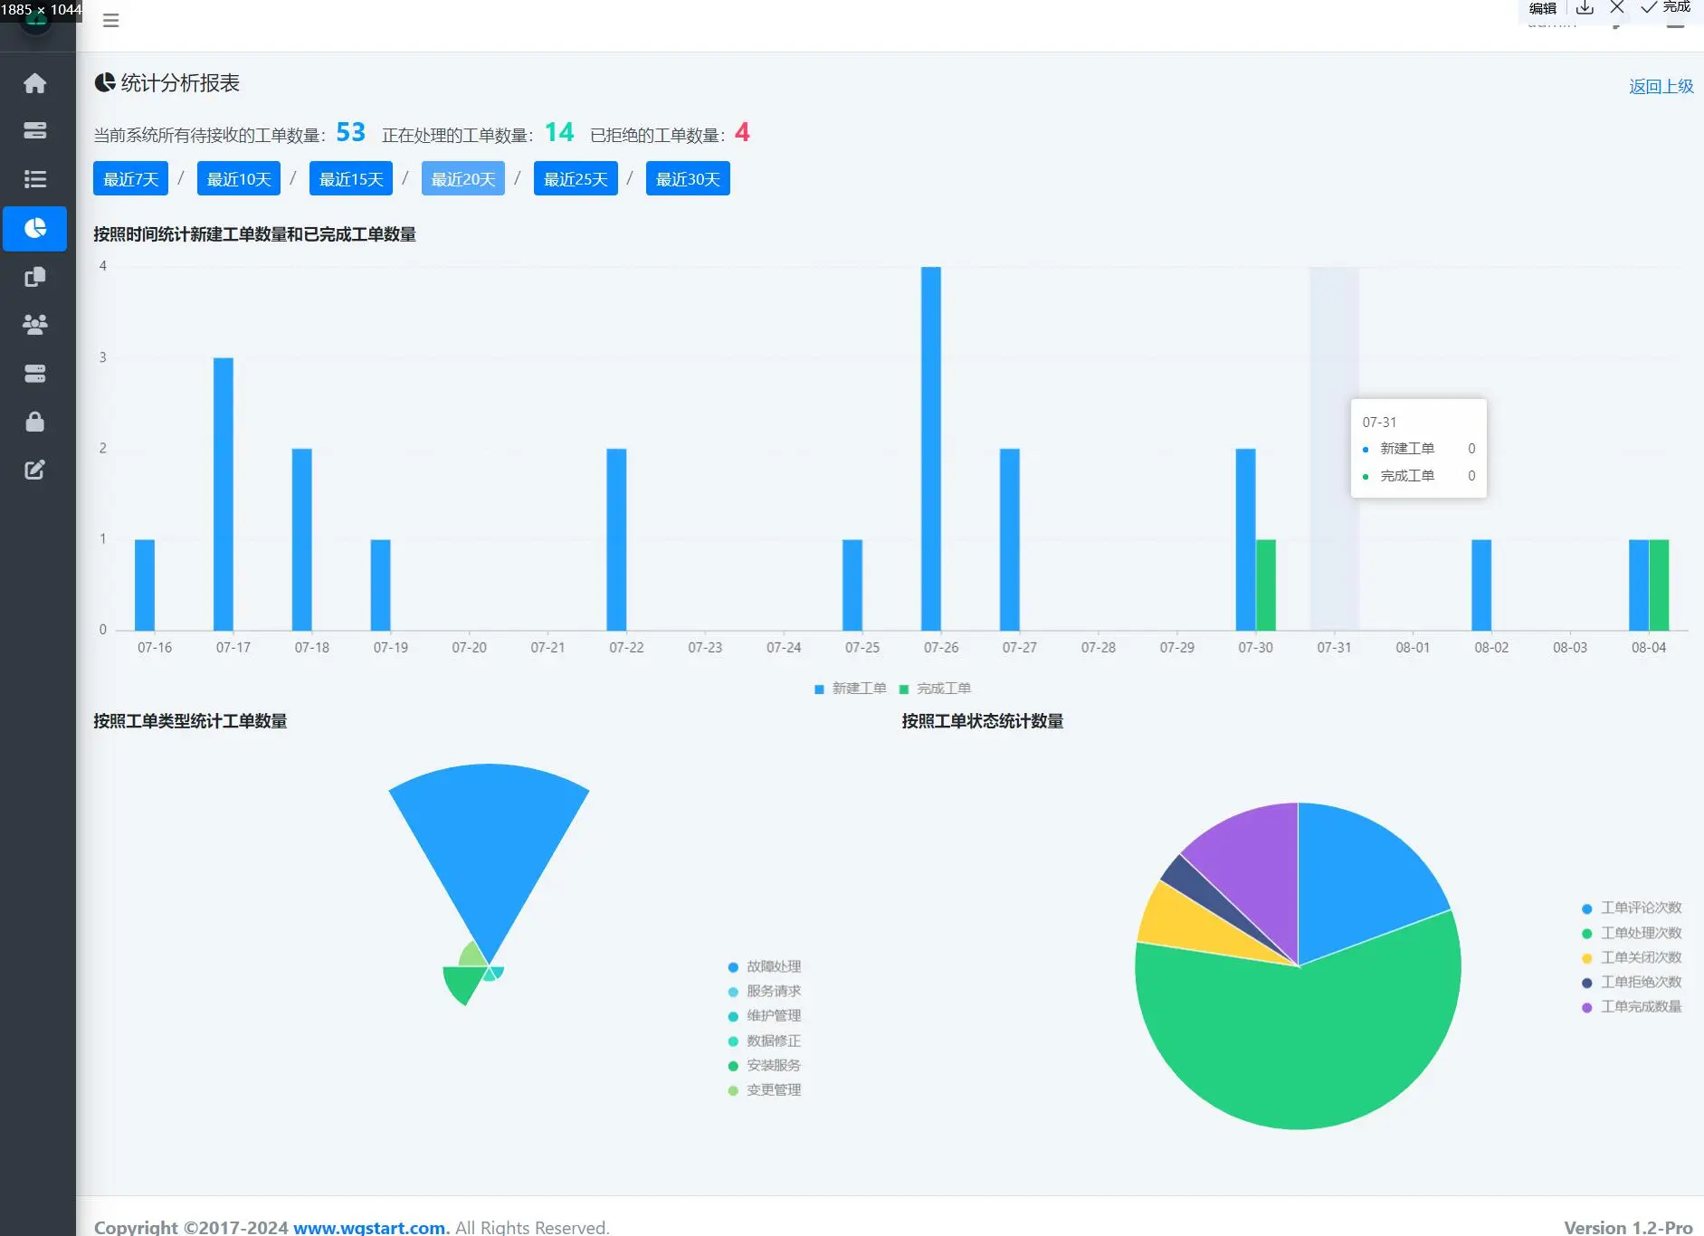The width and height of the screenshot is (1704, 1236).
Task: Select the 最近7天 range
Action: (x=130, y=178)
